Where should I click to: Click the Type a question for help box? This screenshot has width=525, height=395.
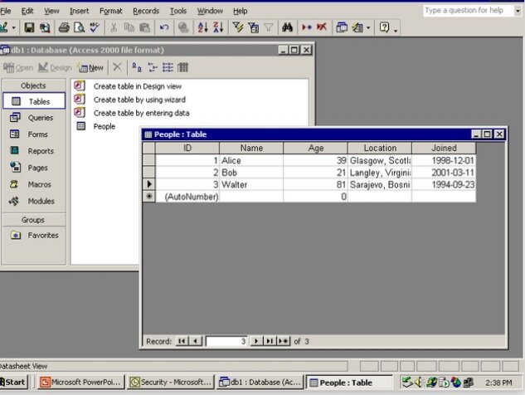click(468, 11)
